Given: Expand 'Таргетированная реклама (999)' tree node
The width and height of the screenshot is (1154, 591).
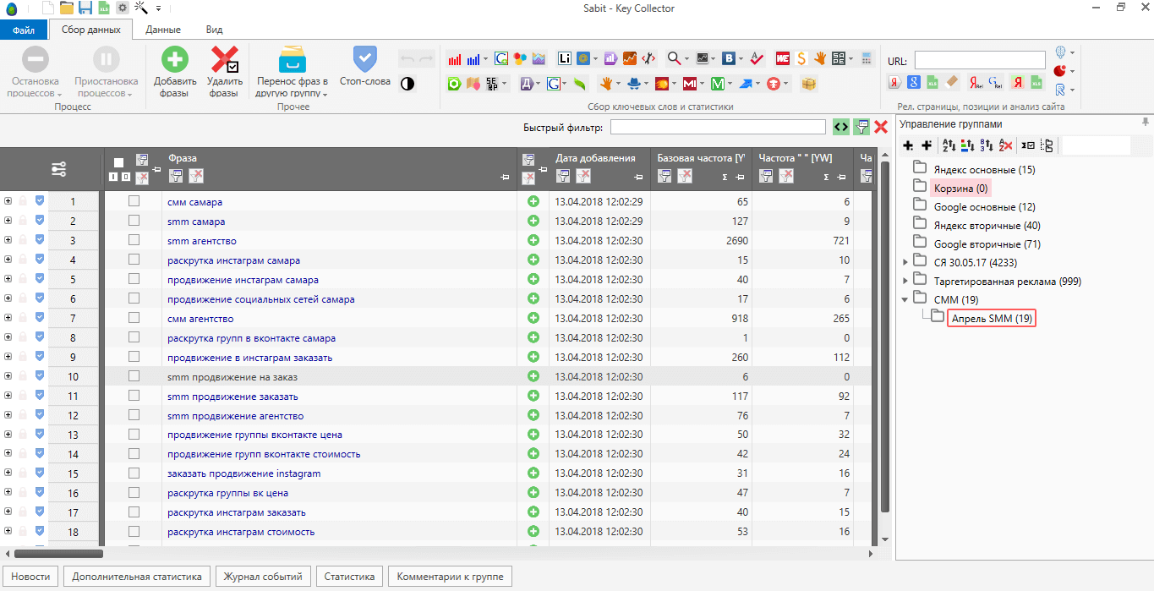Looking at the screenshot, I should 905,281.
